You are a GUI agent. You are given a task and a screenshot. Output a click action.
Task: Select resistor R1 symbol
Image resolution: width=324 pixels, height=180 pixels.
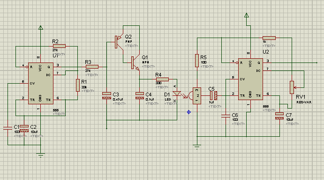78,85
